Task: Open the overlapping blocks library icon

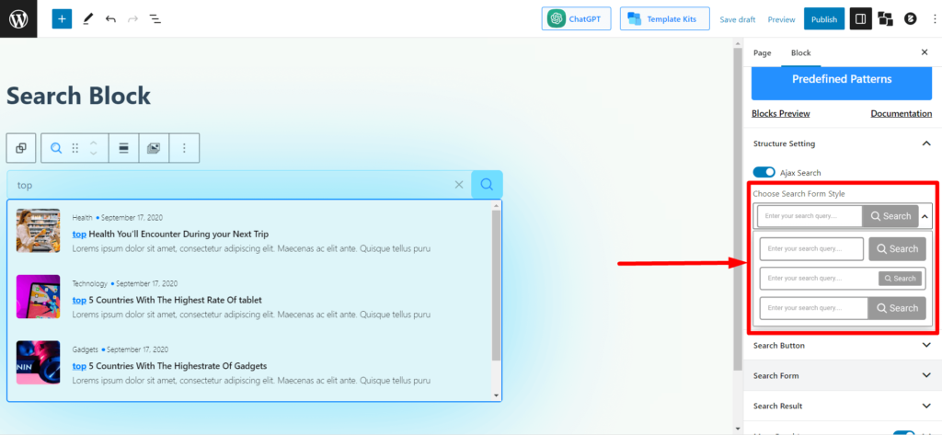Action: tap(885, 19)
